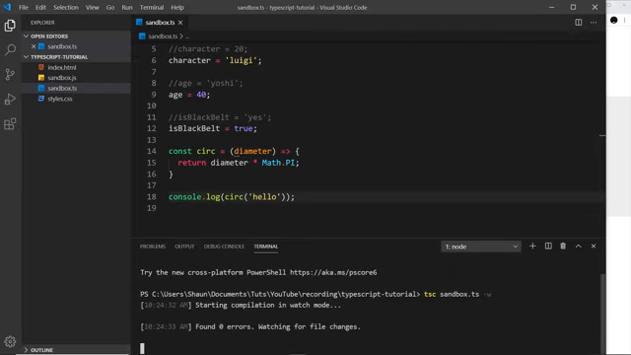Open the Run and Debug view
This screenshot has height=355, width=631.
click(10, 99)
